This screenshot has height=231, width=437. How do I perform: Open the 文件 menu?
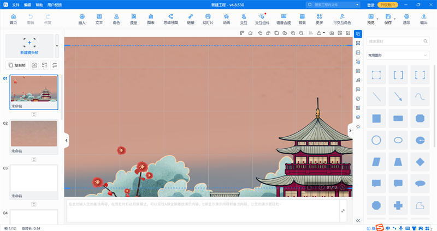coord(16,4)
